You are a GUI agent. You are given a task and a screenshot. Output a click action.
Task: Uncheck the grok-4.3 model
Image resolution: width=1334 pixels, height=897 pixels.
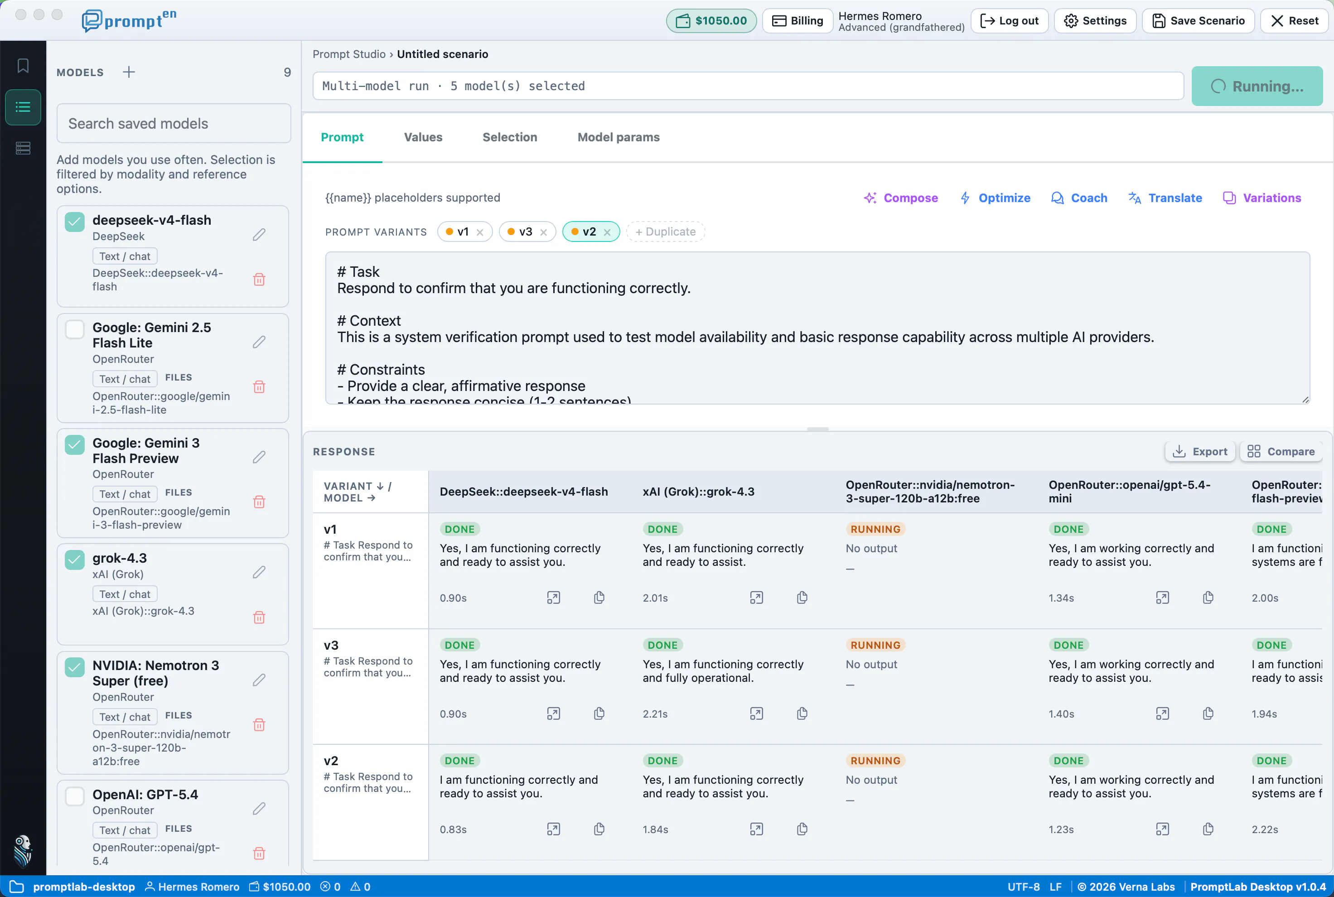point(75,559)
